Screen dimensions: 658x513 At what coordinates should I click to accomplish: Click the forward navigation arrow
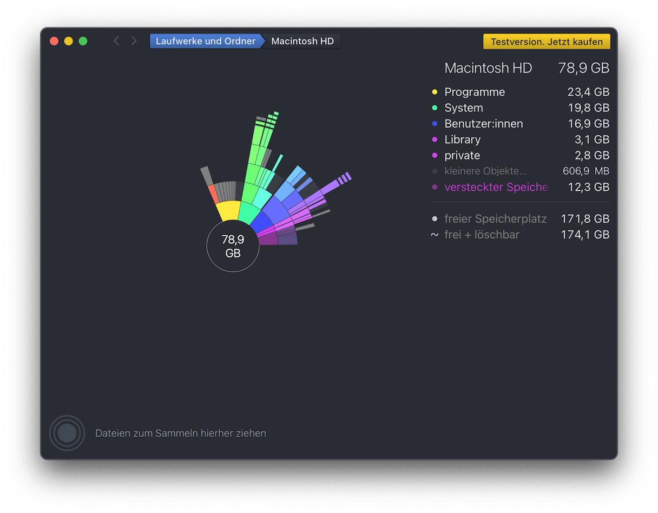click(x=134, y=41)
